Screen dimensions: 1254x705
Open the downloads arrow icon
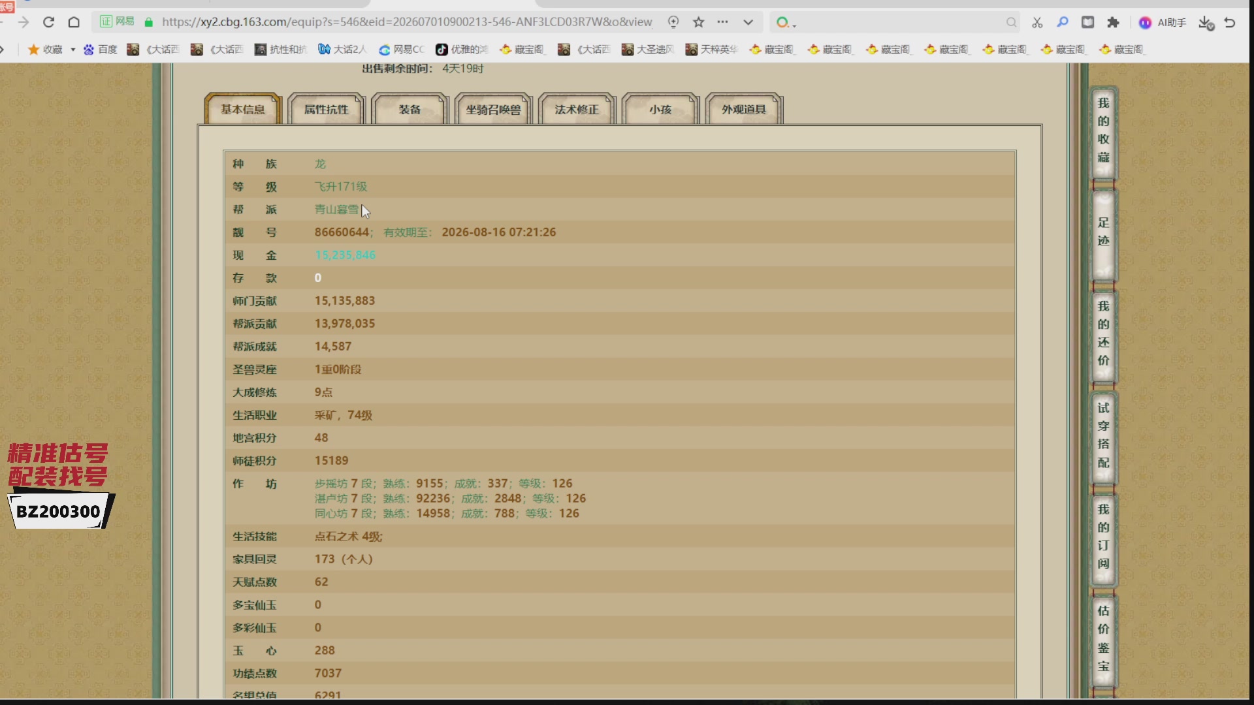point(1206,23)
